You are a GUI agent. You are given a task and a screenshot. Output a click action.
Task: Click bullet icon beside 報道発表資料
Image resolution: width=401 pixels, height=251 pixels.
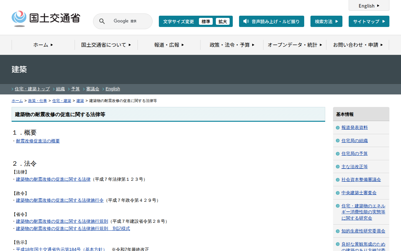pos(337,128)
